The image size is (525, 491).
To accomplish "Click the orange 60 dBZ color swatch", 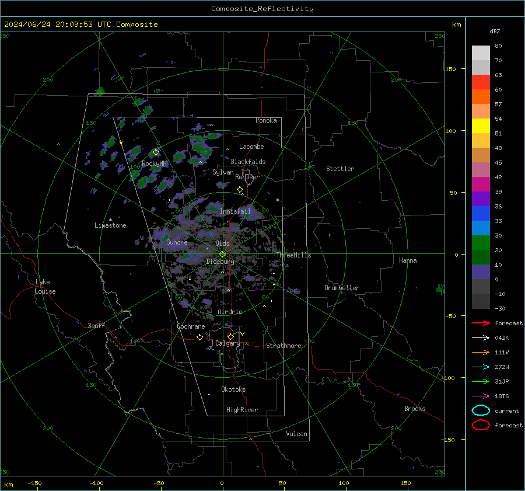I will pyautogui.click(x=481, y=97).
